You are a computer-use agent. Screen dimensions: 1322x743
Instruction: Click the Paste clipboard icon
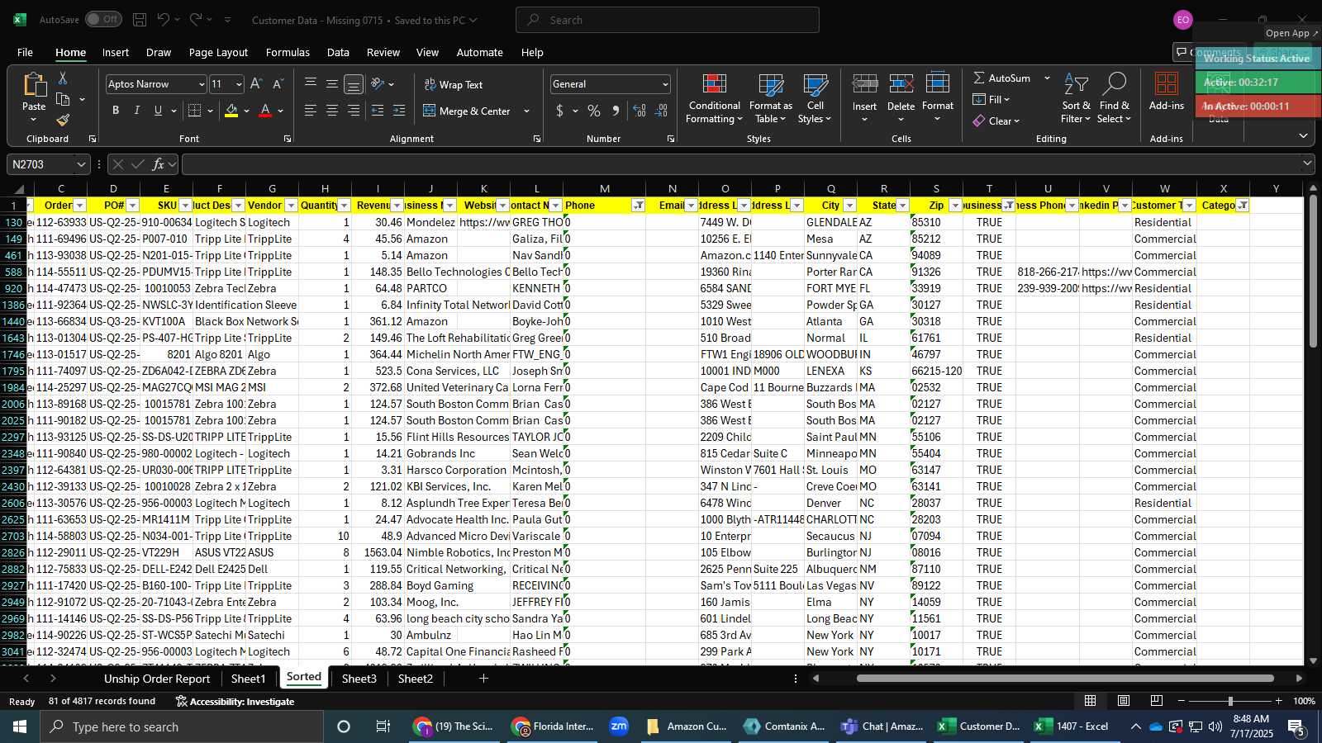click(x=34, y=85)
